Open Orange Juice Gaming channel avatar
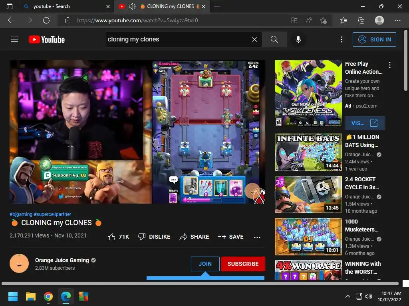Viewport: 409px width, 306px height. click(19, 263)
